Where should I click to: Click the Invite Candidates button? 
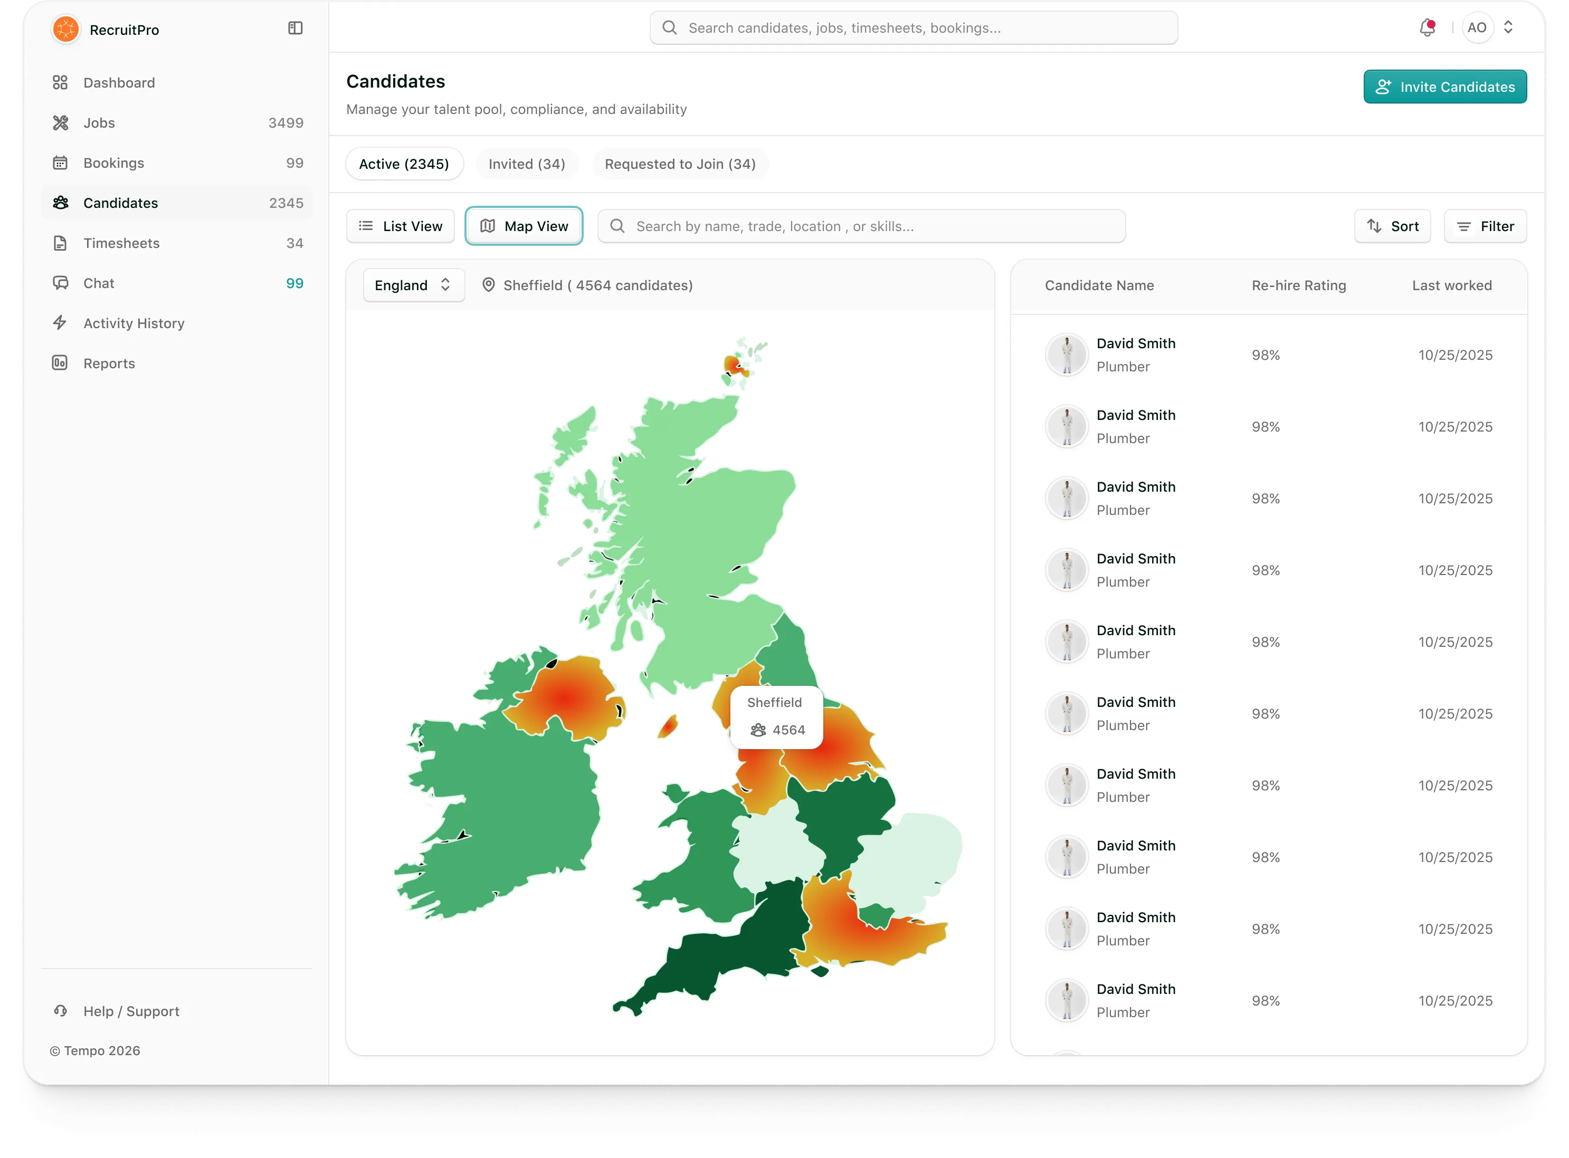click(x=1444, y=87)
